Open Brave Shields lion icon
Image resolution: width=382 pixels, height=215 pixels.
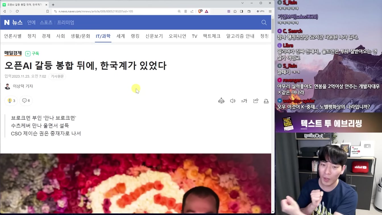coord(200,11)
